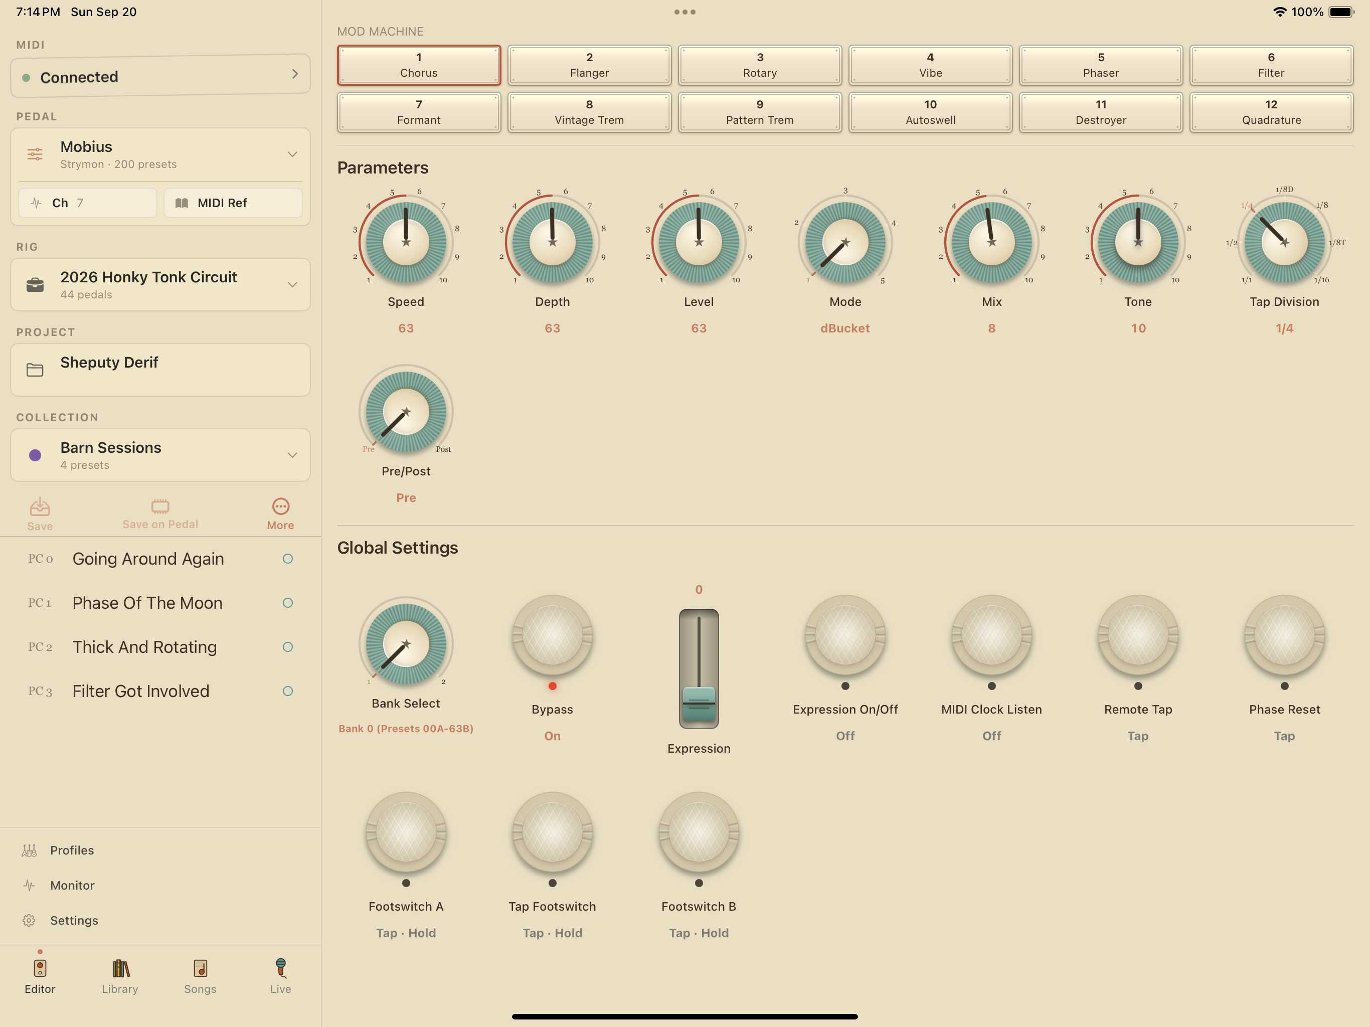Viewport: 1370px width, 1027px height.
Task: Click the Speed knob
Action: [x=406, y=242]
